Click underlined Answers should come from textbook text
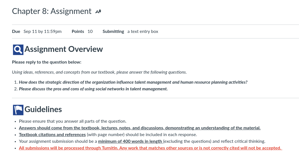This screenshot has height=157, width=299. click(x=140, y=128)
